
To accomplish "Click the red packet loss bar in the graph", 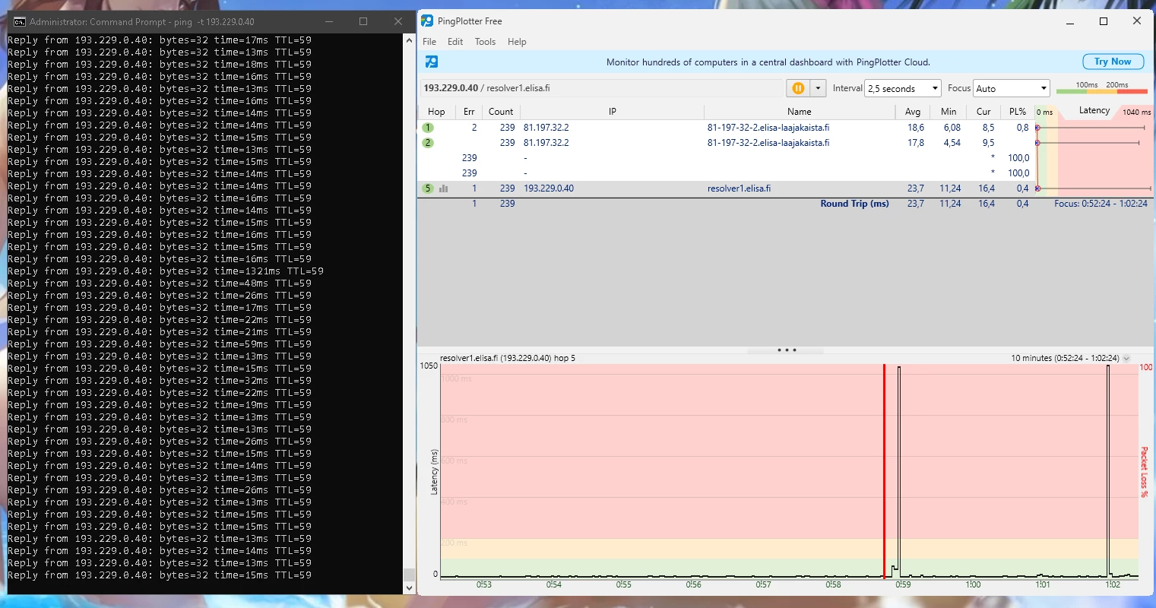I will (884, 471).
